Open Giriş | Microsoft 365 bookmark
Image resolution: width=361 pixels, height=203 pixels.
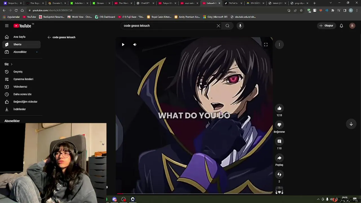click(x=215, y=17)
